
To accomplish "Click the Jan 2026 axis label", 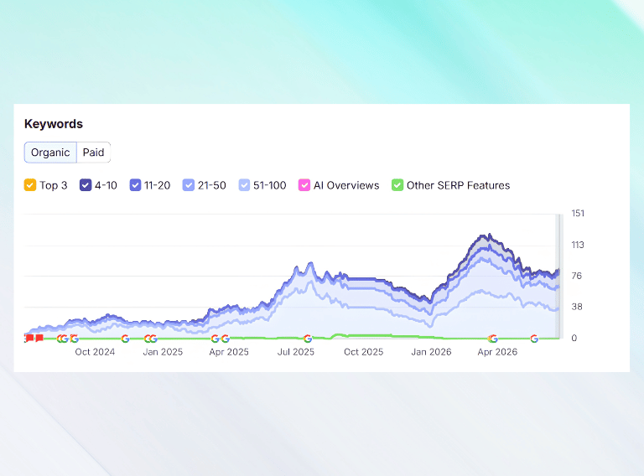I will pos(431,352).
